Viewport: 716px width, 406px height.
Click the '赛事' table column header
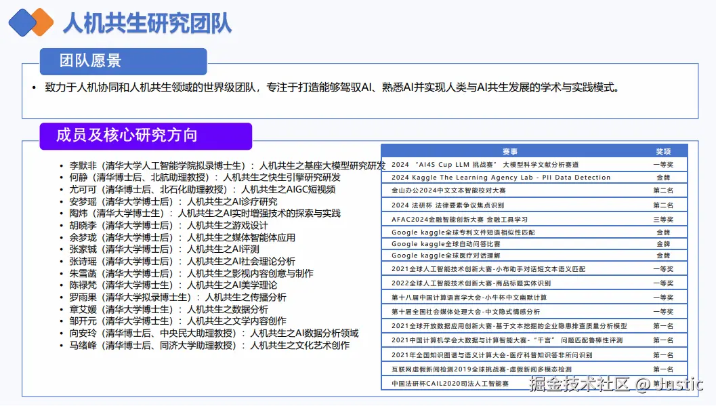(x=510, y=151)
